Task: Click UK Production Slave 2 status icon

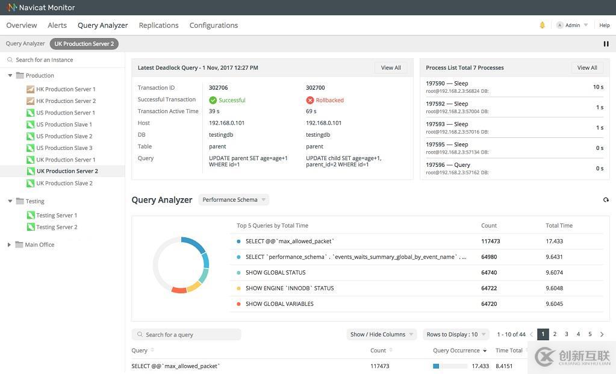Action: coord(30,184)
